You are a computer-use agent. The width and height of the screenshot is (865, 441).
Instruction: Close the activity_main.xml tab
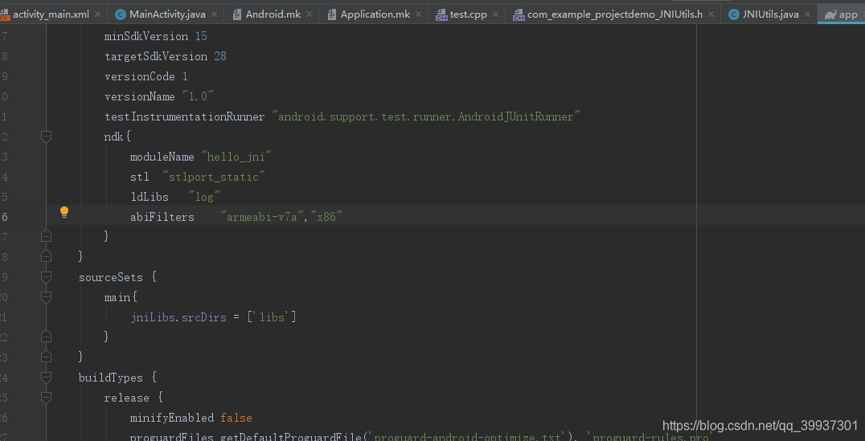tap(97, 14)
